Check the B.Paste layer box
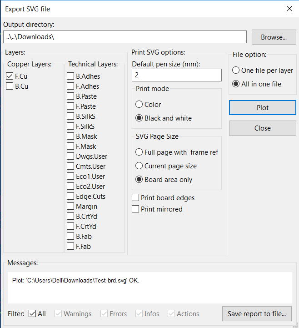The image size is (299, 328). coord(70,96)
